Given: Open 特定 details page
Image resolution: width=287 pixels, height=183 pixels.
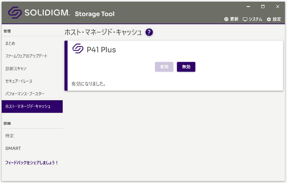Looking at the screenshot, I should [32, 136].
